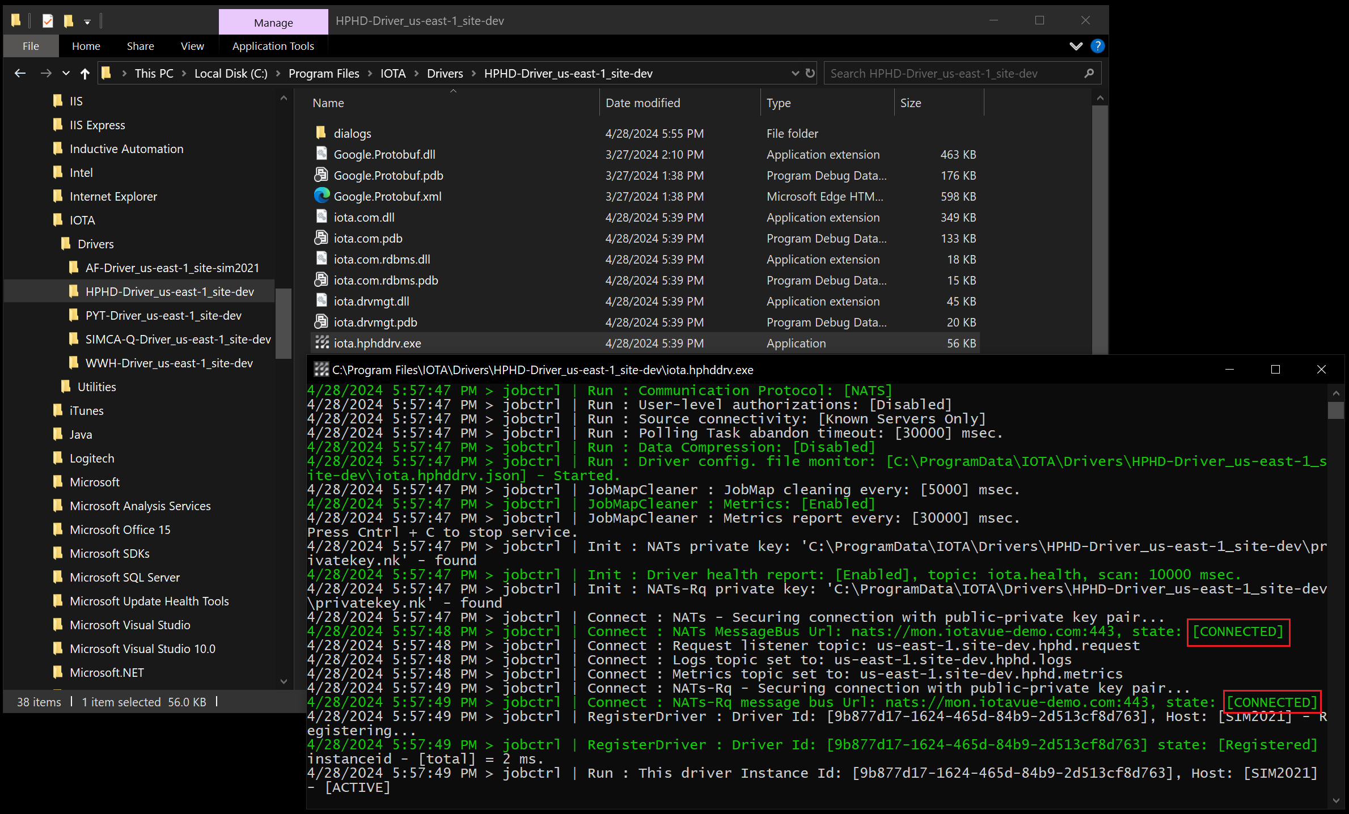
Task: Select the IOTA folder in navigation tree
Action: [x=82, y=221]
